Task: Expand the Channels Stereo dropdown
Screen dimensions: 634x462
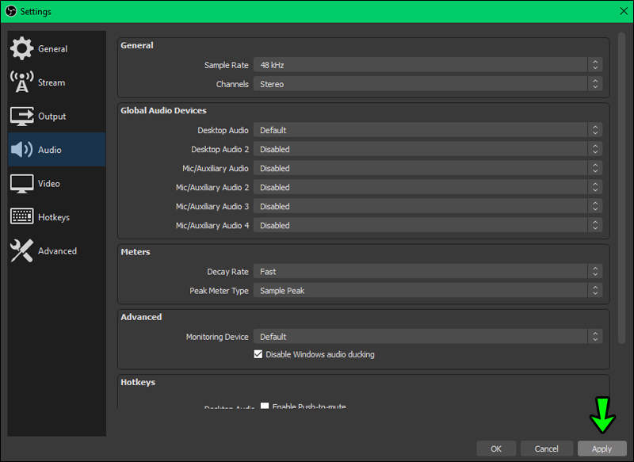Action: pos(427,84)
